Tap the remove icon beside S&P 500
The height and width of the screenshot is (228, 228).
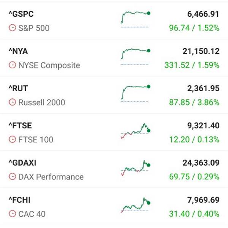tap(13, 28)
